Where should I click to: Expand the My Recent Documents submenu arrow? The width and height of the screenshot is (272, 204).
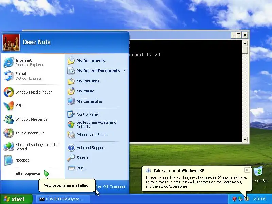click(x=124, y=71)
